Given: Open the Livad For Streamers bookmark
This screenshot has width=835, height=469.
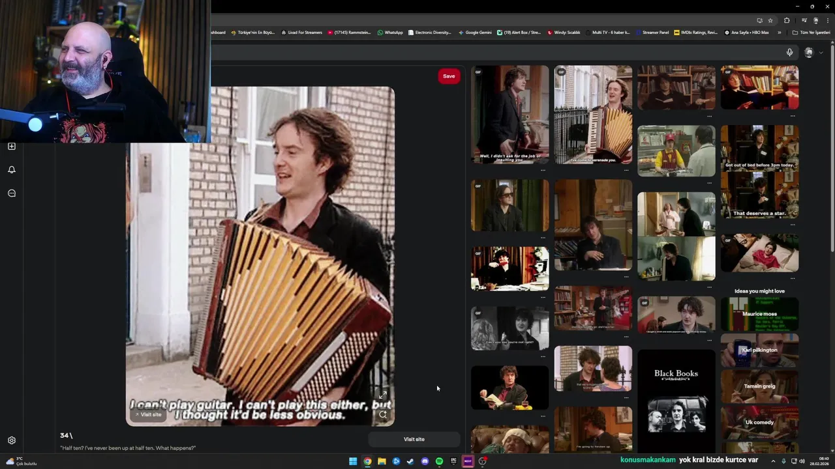Looking at the screenshot, I should tap(301, 32).
